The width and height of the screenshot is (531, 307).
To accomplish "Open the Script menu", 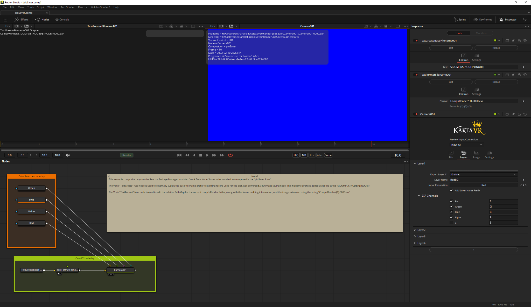I will (x=40, y=7).
